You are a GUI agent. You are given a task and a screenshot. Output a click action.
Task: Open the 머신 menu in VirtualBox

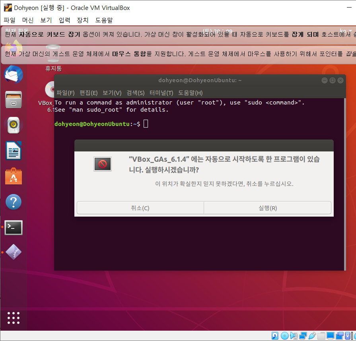28,20
